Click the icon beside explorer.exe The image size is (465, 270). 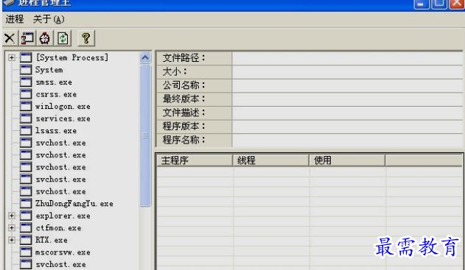pyautogui.click(x=26, y=216)
